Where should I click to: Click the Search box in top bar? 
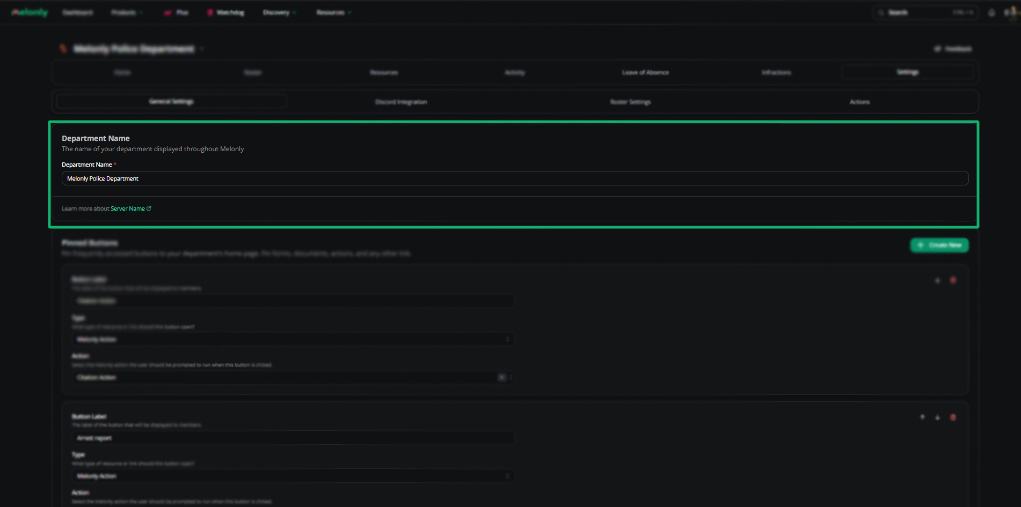coord(925,12)
